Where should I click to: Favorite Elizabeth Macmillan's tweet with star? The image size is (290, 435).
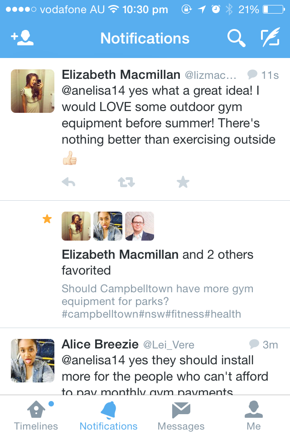183,182
